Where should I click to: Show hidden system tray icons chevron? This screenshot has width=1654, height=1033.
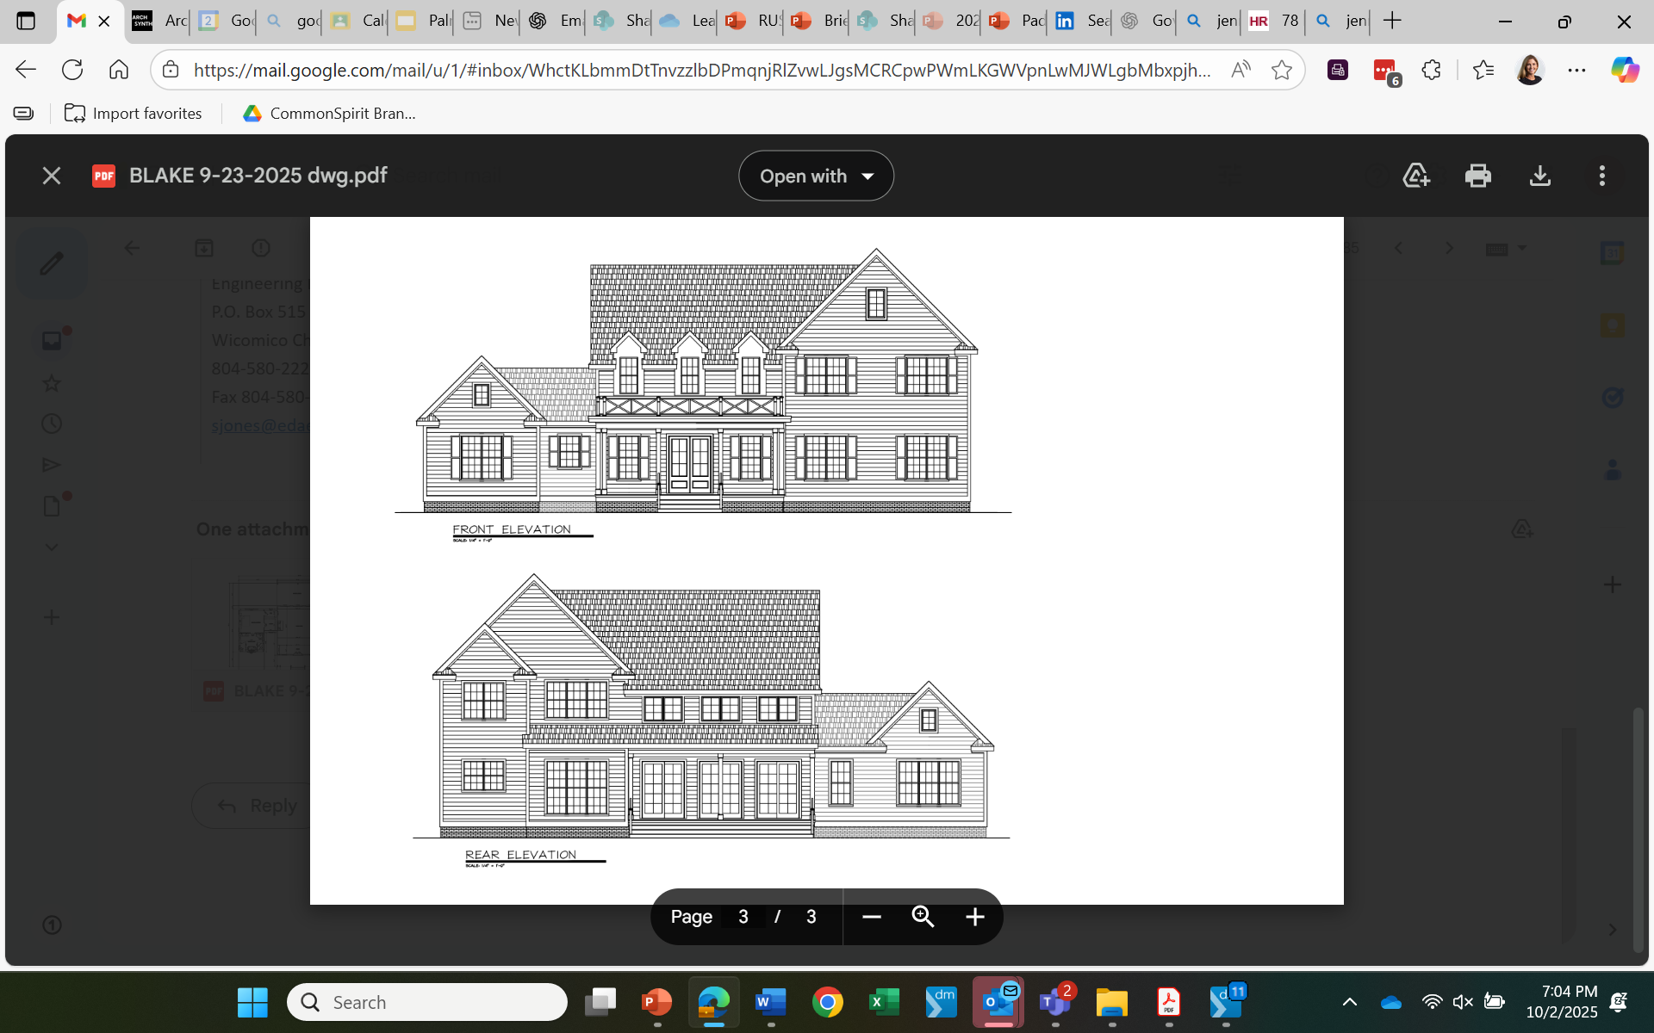pos(1350,1002)
